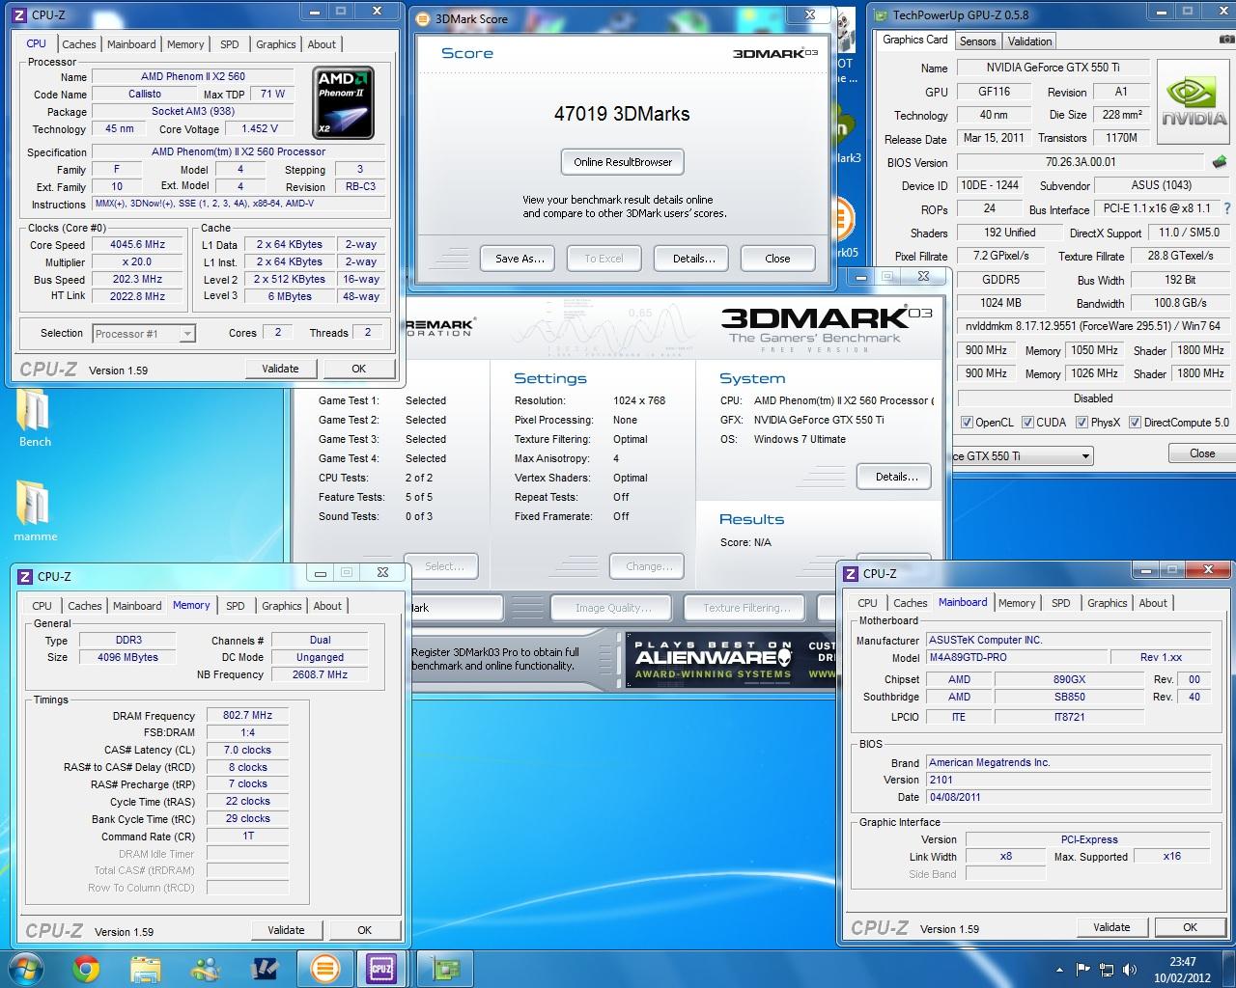Select the NVIDIA GeForce GTX 550 Ti name field
Image resolution: width=1236 pixels, height=988 pixels.
click(x=1053, y=68)
